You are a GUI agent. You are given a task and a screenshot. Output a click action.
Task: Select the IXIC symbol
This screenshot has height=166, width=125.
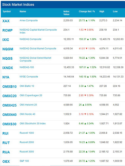pyautogui.click(x=6, y=40)
